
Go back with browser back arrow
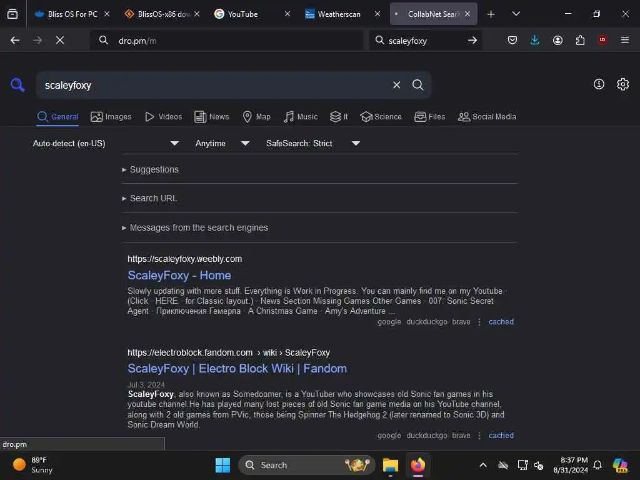pyautogui.click(x=15, y=40)
